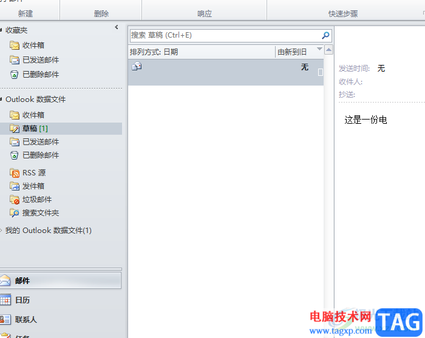Switch to the 日历 calendar view
The width and height of the screenshot is (425, 338).
pyautogui.click(x=22, y=300)
